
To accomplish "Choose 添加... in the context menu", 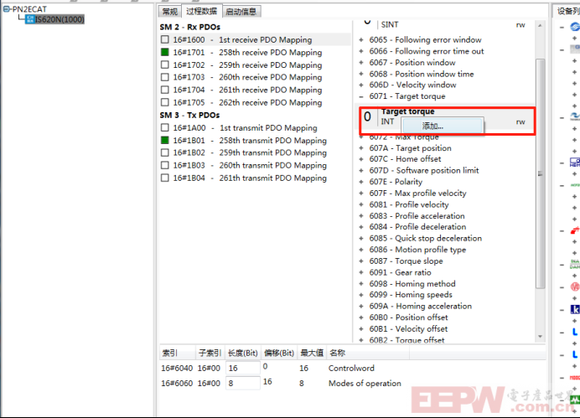I will 443,126.
